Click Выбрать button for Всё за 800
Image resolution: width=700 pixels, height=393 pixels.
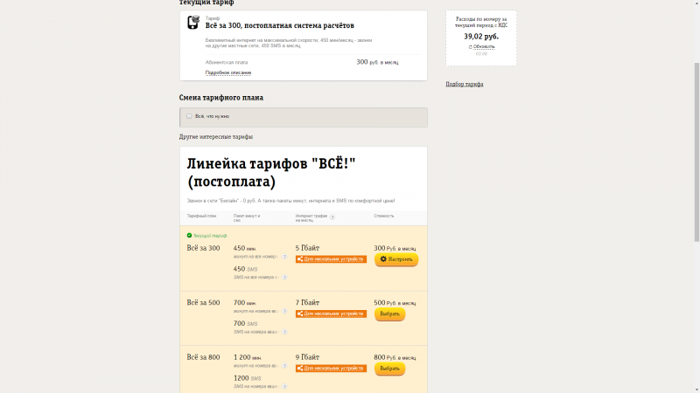coord(389,369)
